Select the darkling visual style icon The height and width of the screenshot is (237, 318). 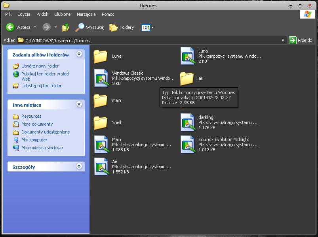click(188, 122)
